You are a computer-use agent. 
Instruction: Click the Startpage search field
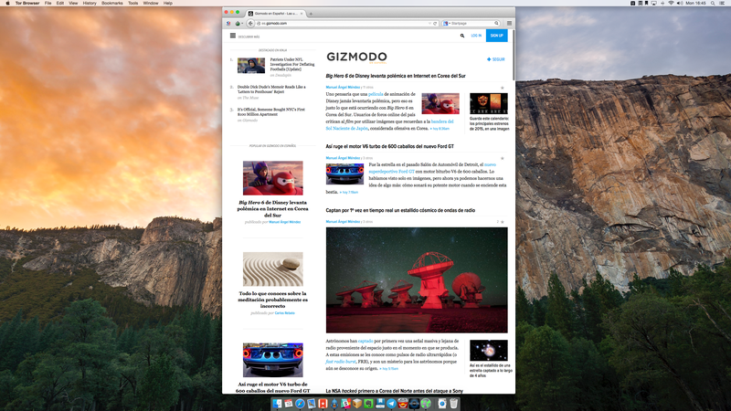point(472,24)
